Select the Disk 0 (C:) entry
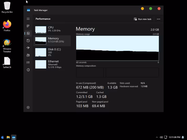 point(52,52)
